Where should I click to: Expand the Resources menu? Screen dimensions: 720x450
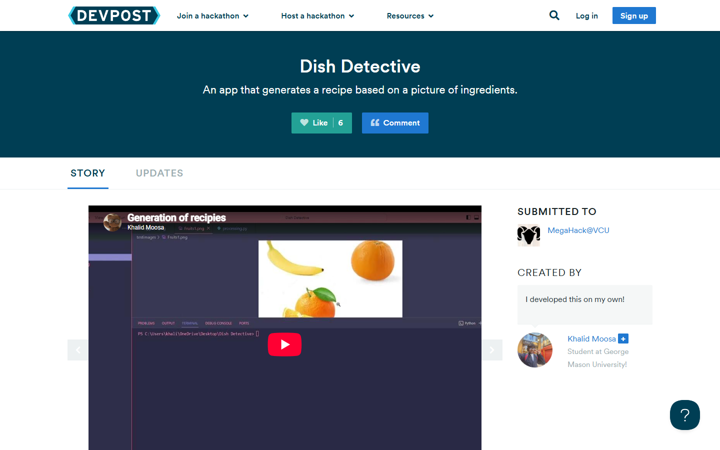(410, 16)
